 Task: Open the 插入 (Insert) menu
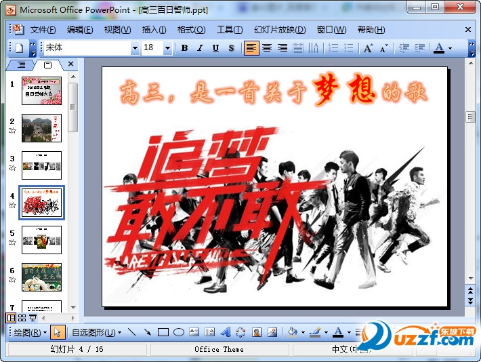(x=154, y=30)
